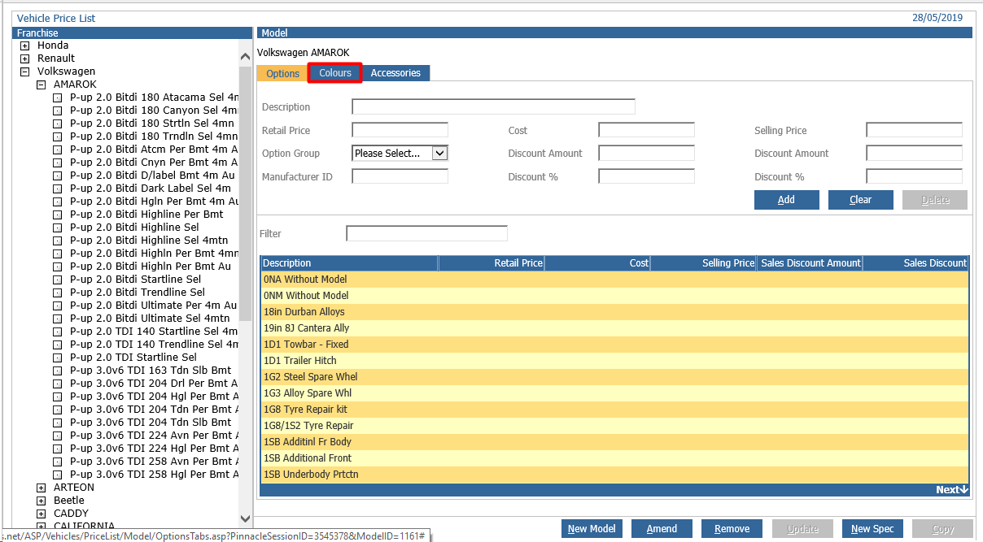The height and width of the screenshot is (542, 983).
Task: Select the 19in 8J Cantera Ally row
Action: tap(614, 328)
